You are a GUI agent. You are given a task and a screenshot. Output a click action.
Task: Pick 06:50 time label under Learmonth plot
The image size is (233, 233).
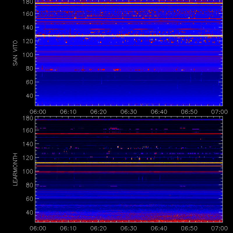click(x=189, y=228)
